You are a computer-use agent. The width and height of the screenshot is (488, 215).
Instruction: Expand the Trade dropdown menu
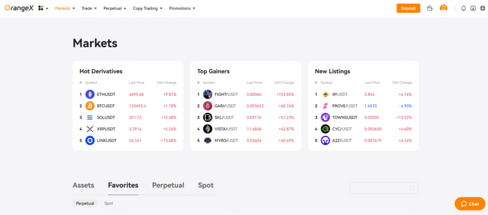coord(89,8)
